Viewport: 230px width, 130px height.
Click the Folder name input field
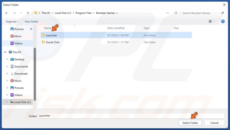tap(131, 116)
